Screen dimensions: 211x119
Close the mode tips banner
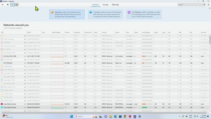click(210, 8)
